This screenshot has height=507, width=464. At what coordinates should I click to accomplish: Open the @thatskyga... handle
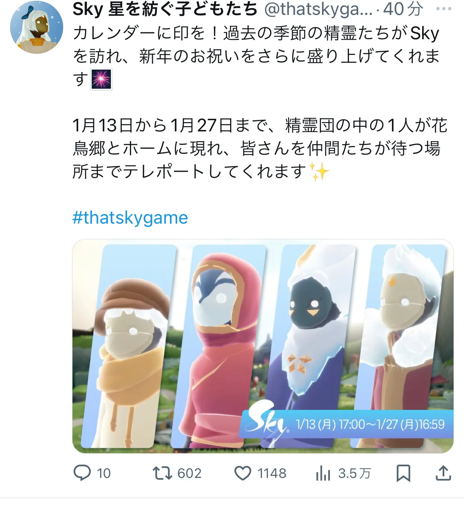coord(319,9)
